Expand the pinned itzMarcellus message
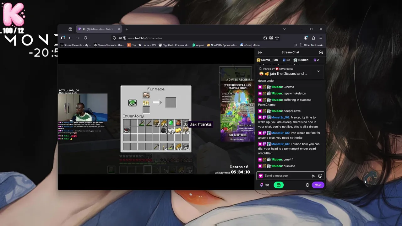 (x=318, y=71)
